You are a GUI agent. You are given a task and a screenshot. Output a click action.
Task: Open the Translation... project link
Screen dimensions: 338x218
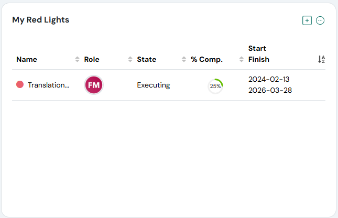click(x=49, y=85)
